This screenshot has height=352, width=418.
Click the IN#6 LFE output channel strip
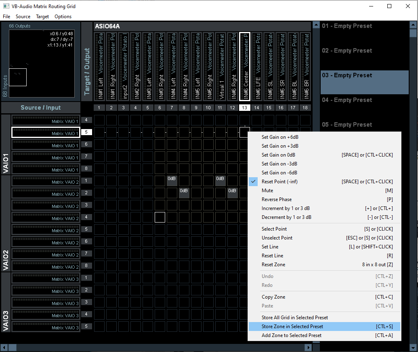(257, 66)
